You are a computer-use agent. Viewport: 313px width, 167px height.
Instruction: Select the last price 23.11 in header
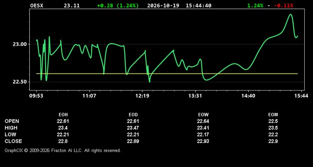click(x=72, y=5)
